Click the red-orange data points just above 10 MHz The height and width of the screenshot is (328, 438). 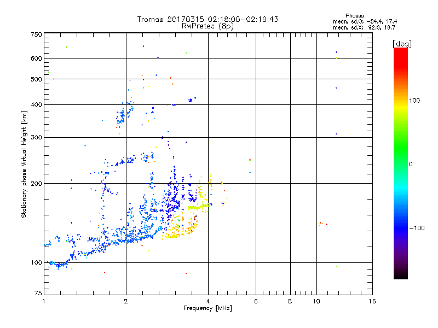pos(322,224)
